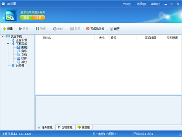Viewport: 182px width, 137px height.
Task: Select the 文档 documents category
Action: tap(24, 55)
